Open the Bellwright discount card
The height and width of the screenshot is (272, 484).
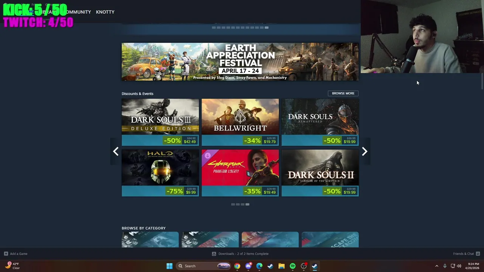pyautogui.click(x=240, y=122)
